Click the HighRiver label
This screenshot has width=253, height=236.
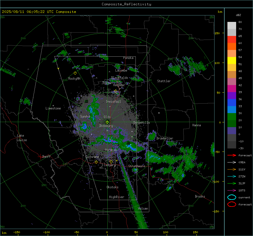[x=117, y=197]
